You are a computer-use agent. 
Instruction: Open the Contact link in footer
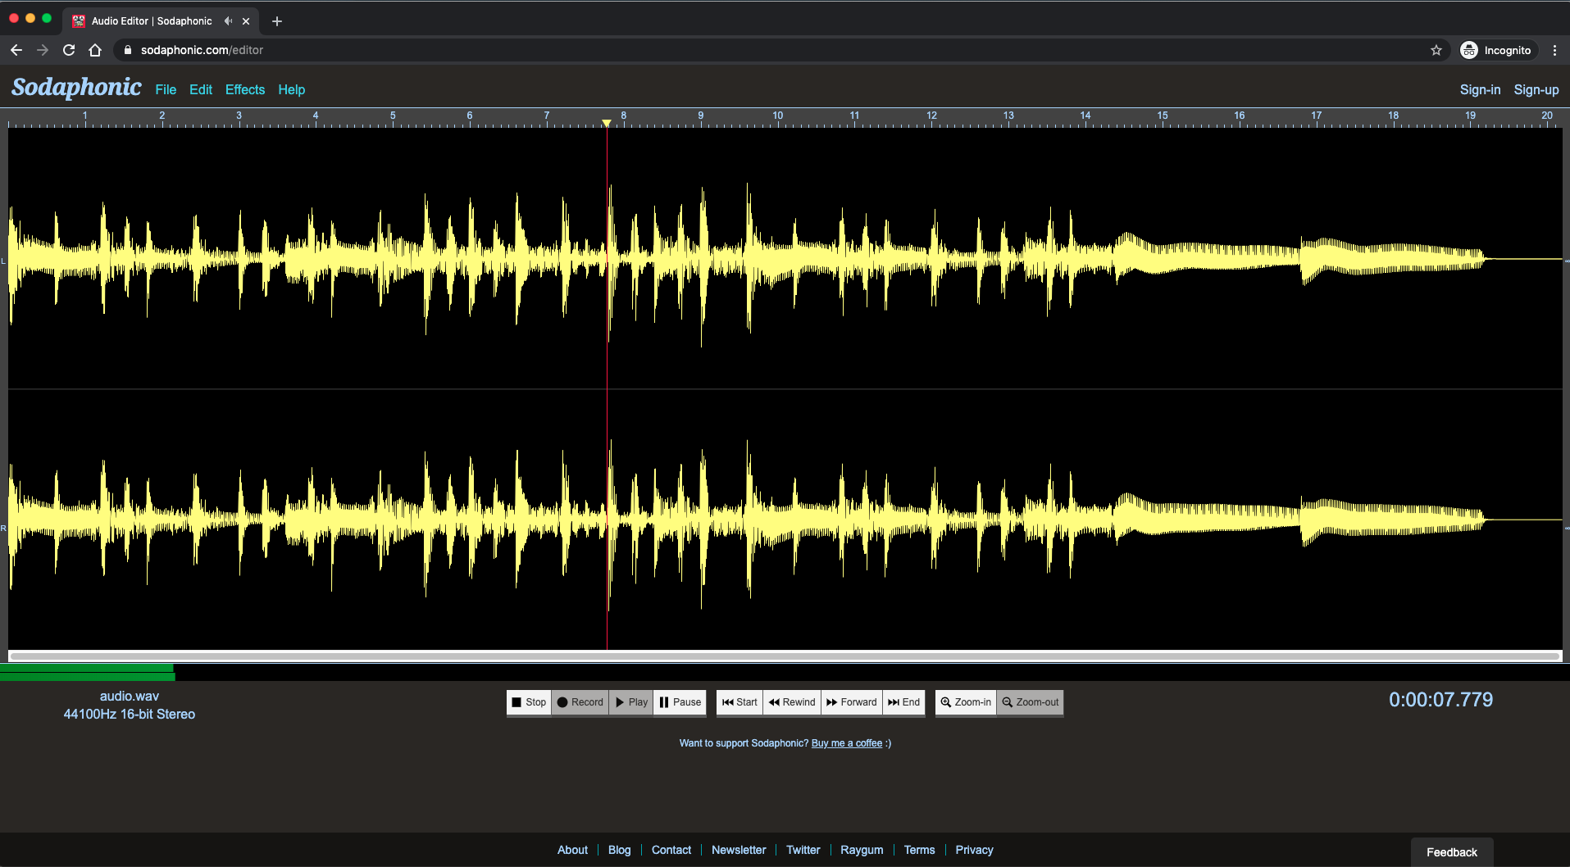[671, 850]
